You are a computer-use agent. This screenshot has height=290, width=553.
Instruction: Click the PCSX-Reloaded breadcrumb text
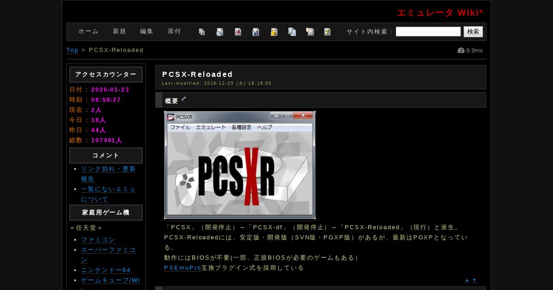point(116,50)
